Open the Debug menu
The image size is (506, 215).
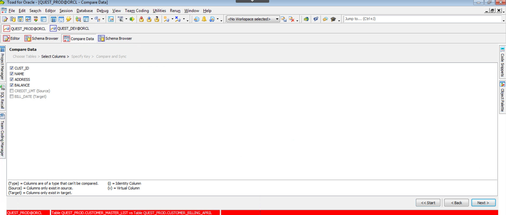(102, 11)
